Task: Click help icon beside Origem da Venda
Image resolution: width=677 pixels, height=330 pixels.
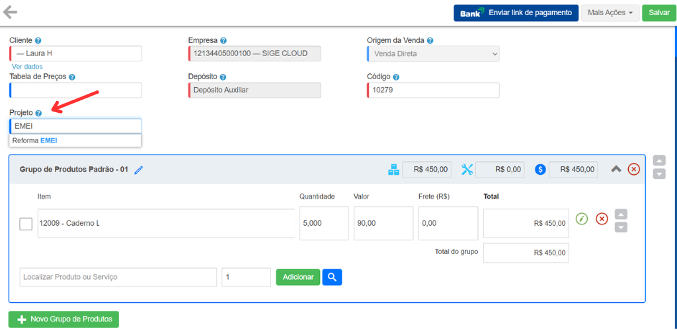Action: point(430,40)
